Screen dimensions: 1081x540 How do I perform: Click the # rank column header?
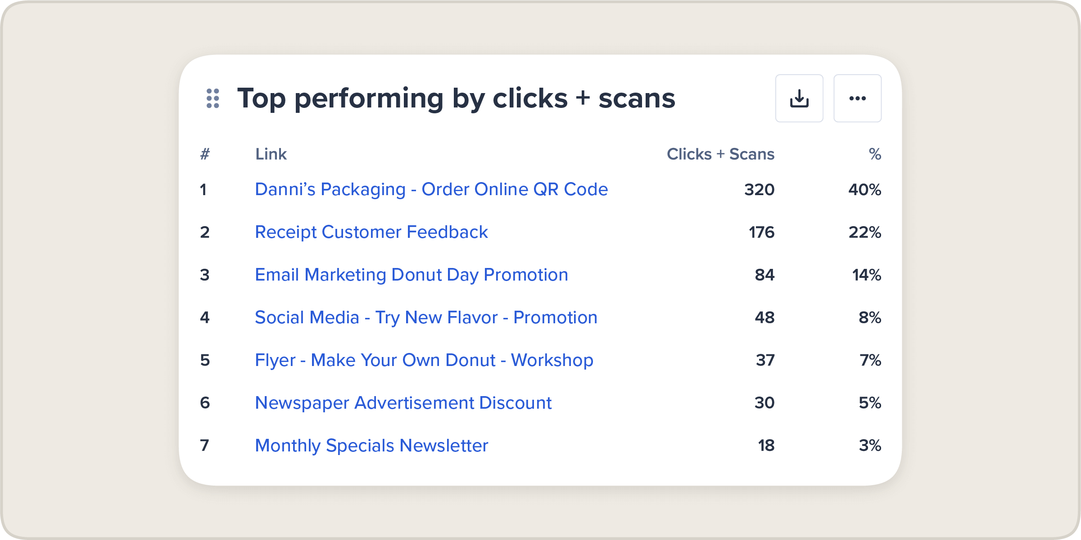205,154
